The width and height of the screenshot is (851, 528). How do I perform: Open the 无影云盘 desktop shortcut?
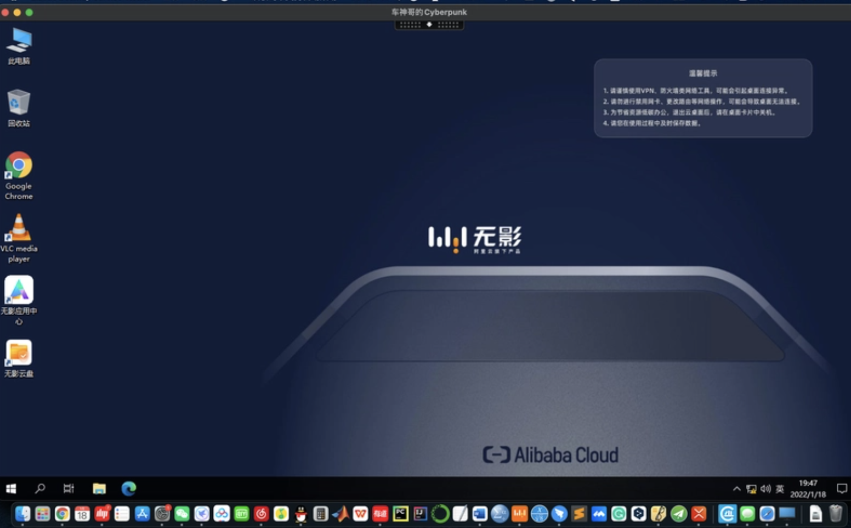click(x=19, y=359)
